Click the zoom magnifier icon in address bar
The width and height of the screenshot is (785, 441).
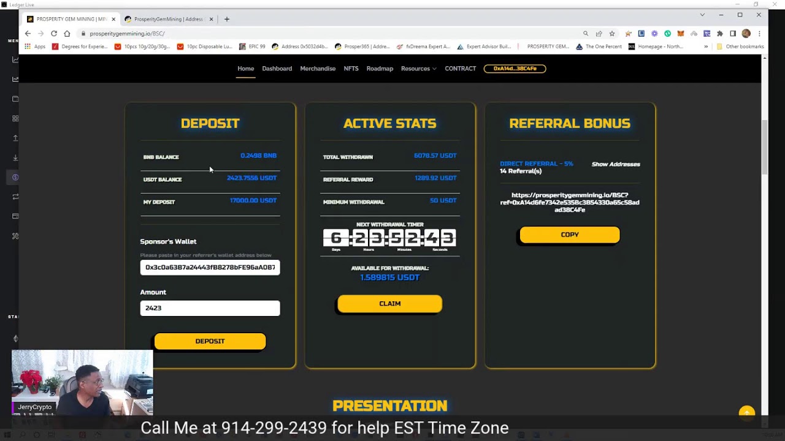[586, 34]
